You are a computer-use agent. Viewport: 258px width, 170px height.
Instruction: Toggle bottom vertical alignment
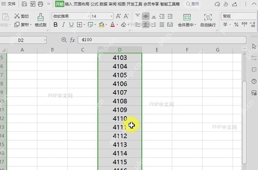pos(154,16)
